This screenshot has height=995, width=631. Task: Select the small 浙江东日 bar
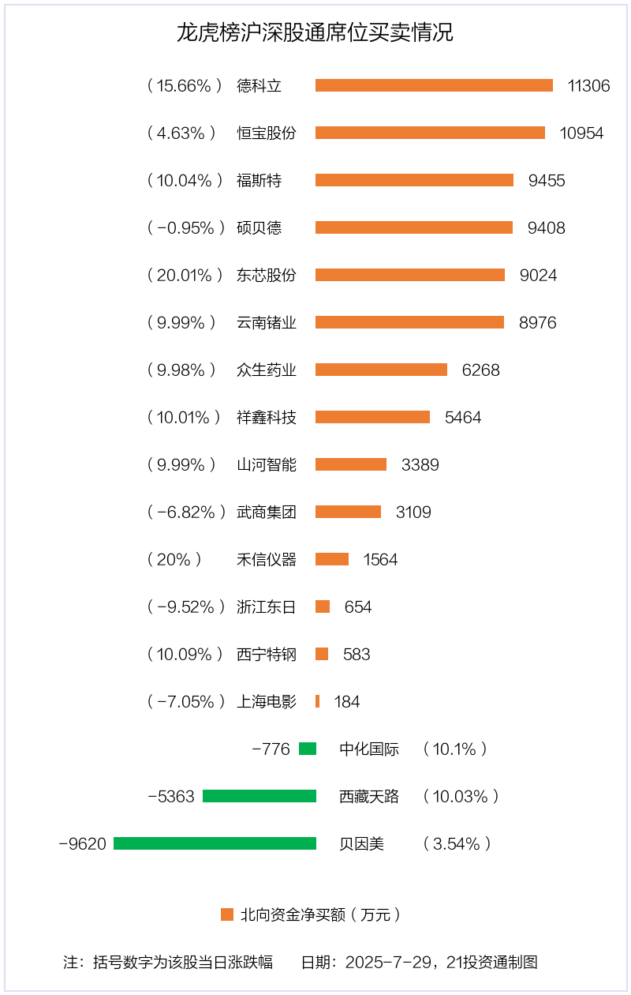323,606
